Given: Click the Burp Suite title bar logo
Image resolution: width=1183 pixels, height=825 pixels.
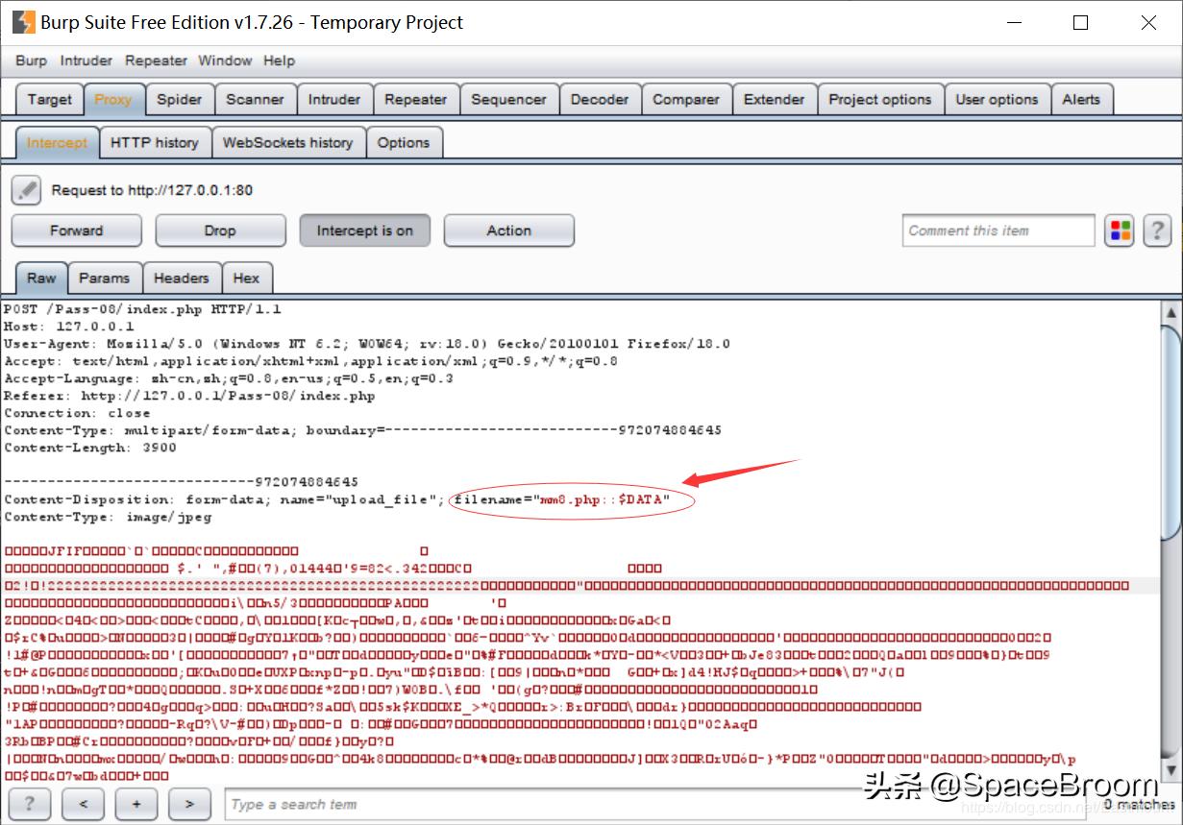Looking at the screenshot, I should pyautogui.click(x=23, y=22).
